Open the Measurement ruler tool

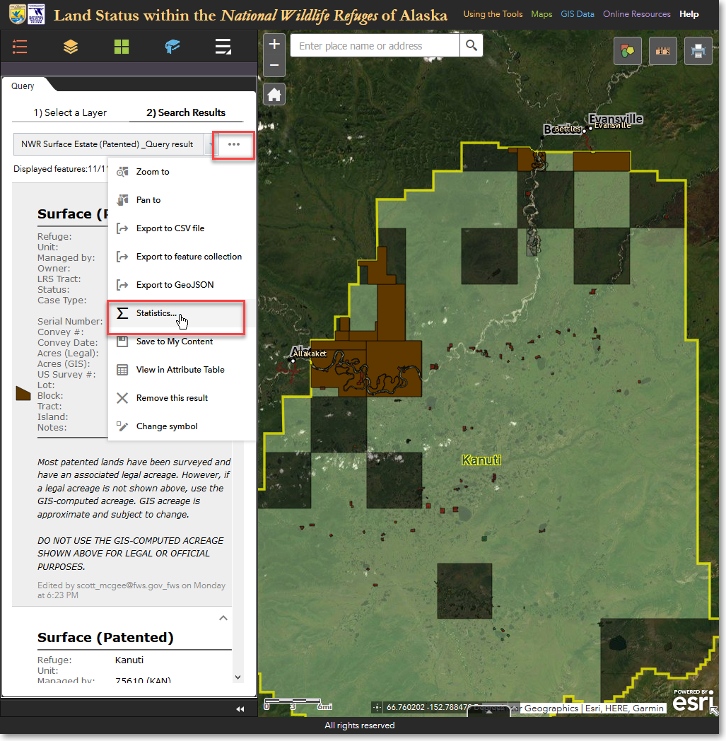pos(662,50)
